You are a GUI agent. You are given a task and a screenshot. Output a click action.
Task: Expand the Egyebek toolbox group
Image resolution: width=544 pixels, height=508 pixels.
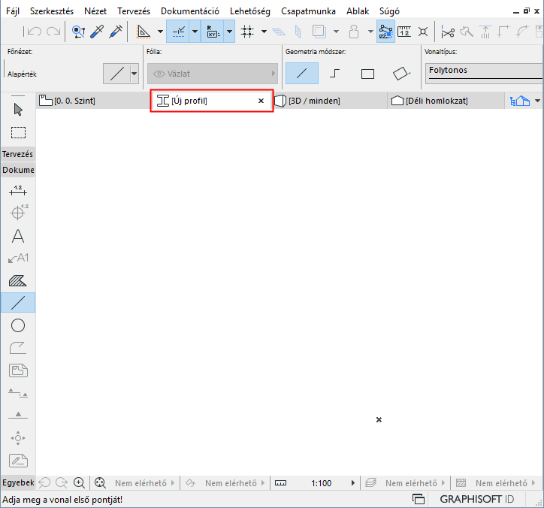(x=18, y=482)
